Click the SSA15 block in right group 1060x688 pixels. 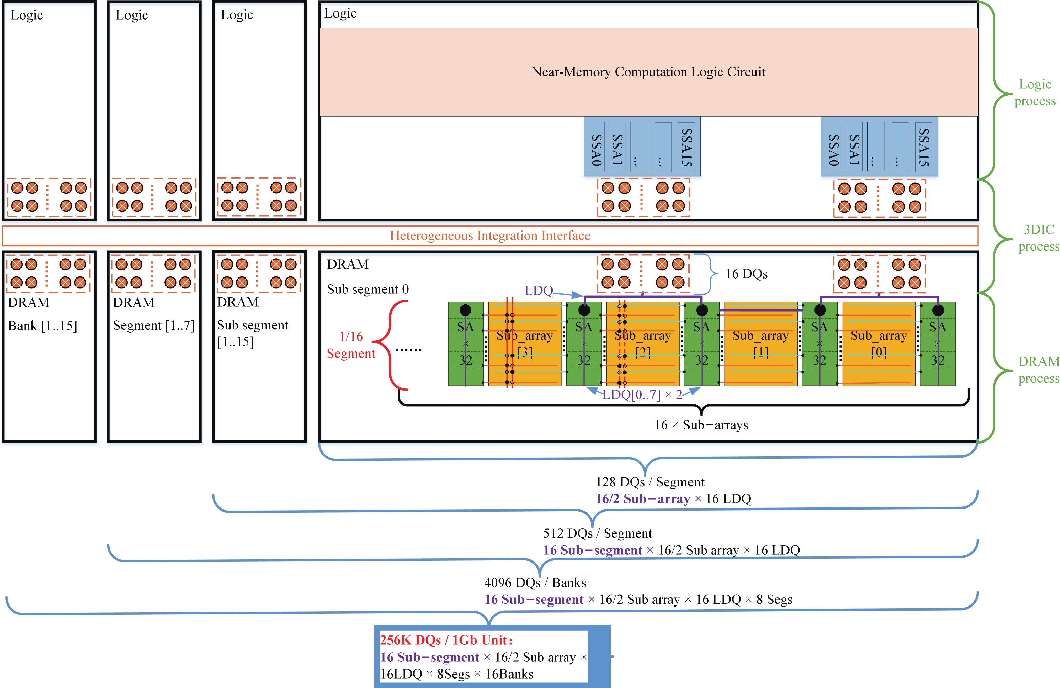click(x=924, y=147)
